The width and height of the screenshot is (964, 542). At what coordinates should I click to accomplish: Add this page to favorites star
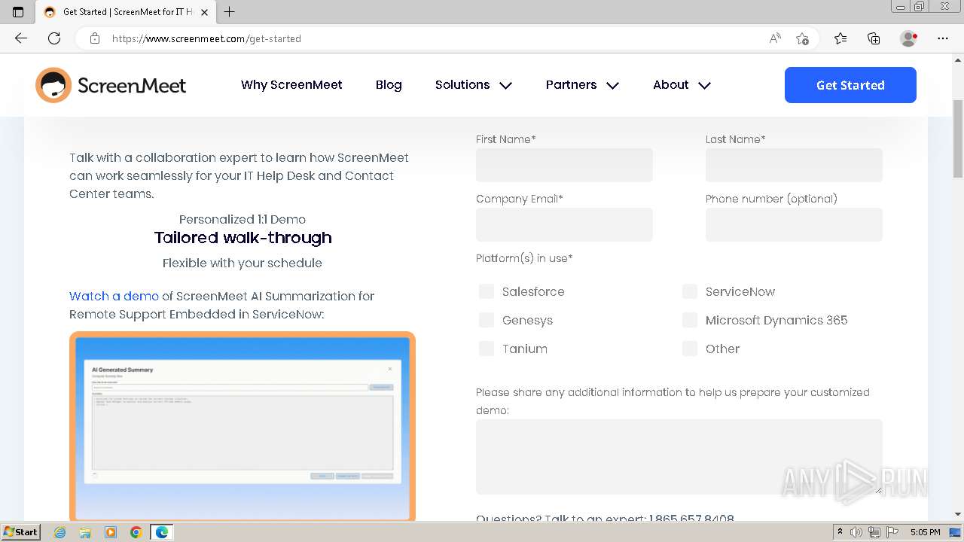[x=802, y=38]
